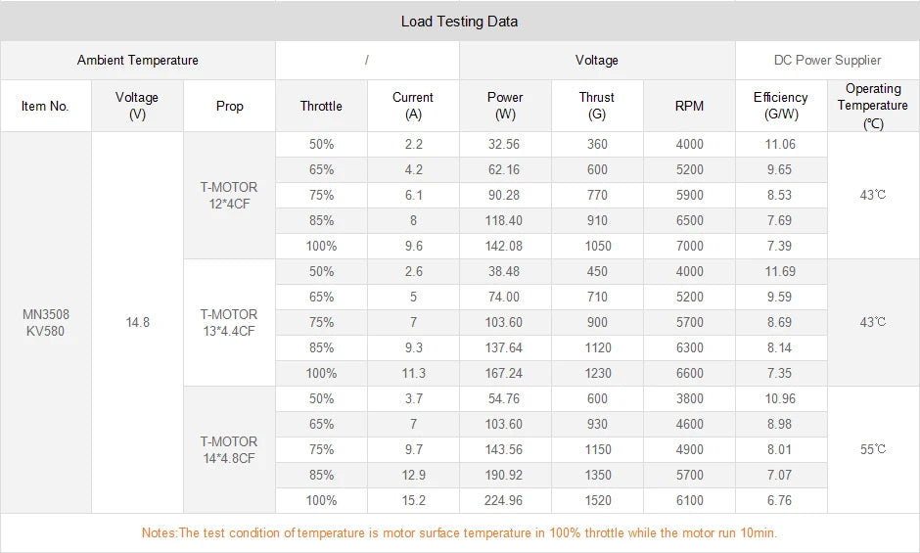The width and height of the screenshot is (920, 553).
Task: Select the Operating Temperature column header
Action: tap(873, 106)
